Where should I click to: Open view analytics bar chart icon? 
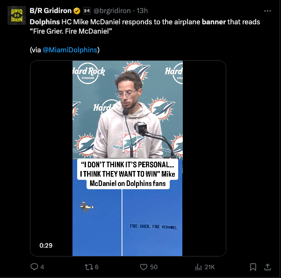[x=198, y=267]
